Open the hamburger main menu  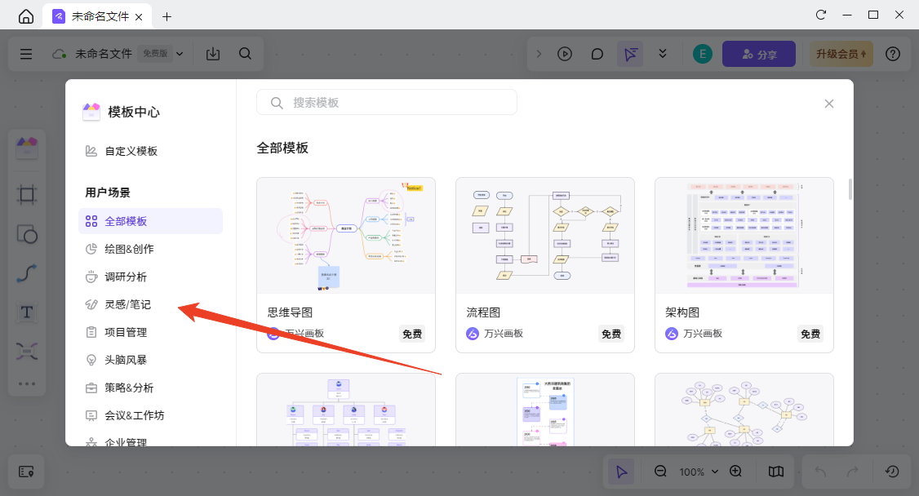click(26, 54)
